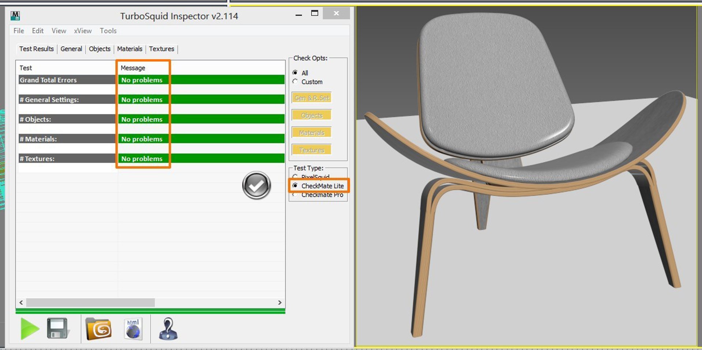Screen dimensions: 702x350
Task: Click the gray checkmark badge icon
Action: click(257, 186)
